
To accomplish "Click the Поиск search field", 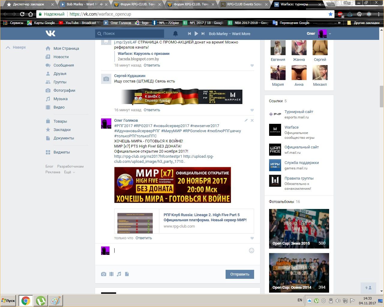I will [130, 34].
